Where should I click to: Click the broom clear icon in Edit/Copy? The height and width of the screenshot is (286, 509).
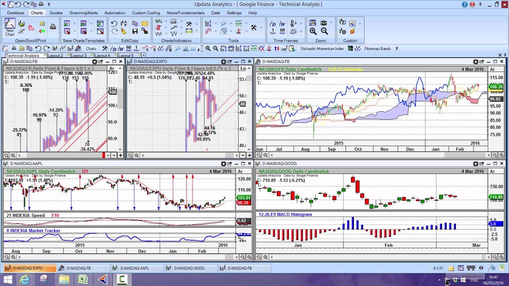[124, 31]
